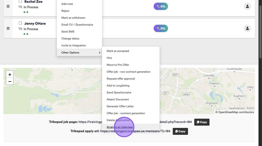The image size is (262, 146).
Task: Tick the Rachel Zoe checkbox
Action: [20, 2]
